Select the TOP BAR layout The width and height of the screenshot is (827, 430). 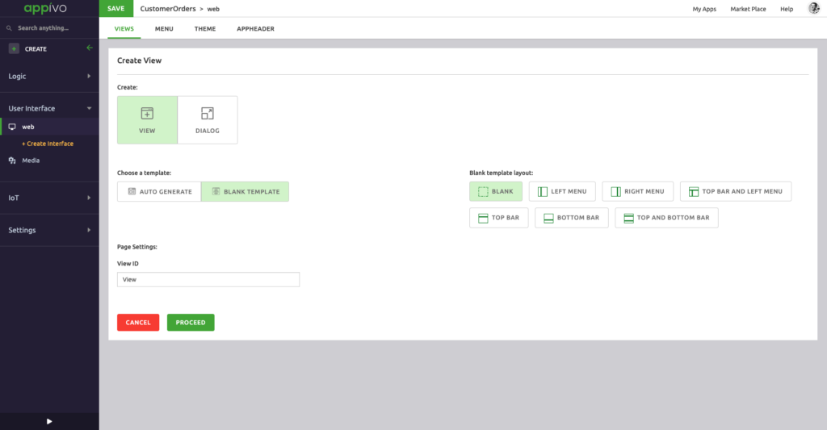coord(499,218)
